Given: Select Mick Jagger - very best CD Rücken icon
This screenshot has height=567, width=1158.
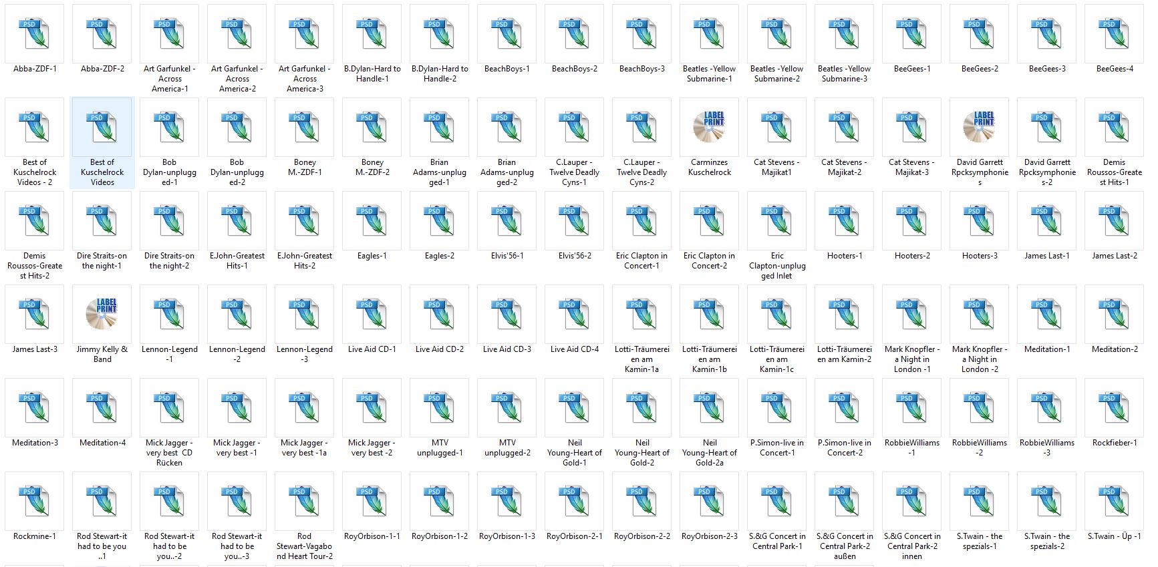Looking at the screenshot, I should pos(170,407).
